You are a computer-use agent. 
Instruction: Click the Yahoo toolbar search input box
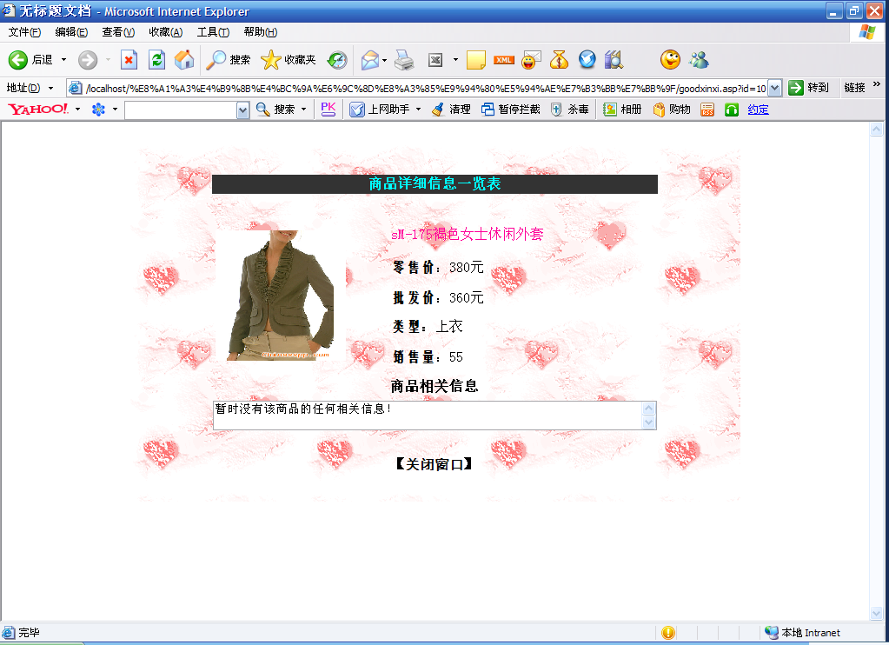point(180,110)
